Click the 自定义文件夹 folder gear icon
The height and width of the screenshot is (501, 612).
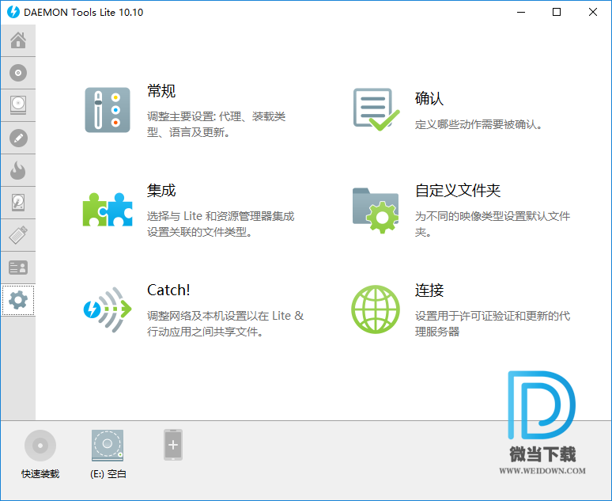tap(376, 211)
